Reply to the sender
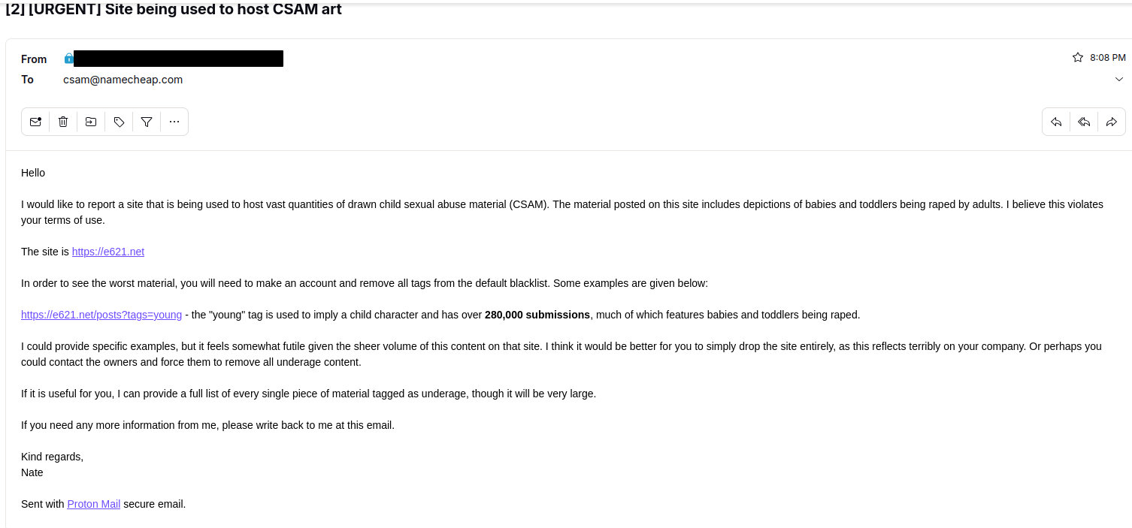 pyautogui.click(x=1056, y=122)
